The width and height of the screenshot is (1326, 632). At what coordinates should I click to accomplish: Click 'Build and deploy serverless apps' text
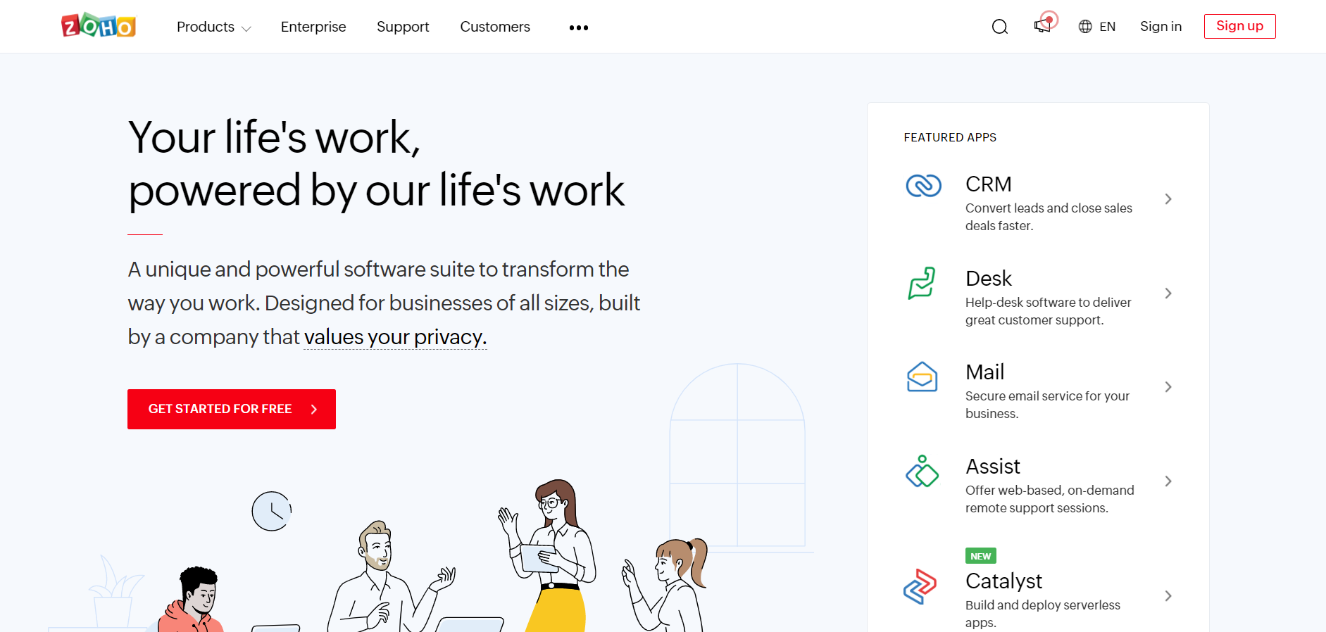point(1043,614)
